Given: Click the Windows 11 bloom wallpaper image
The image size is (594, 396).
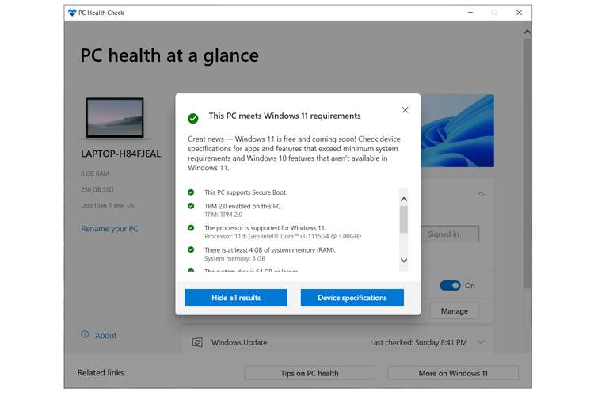Looking at the screenshot, I should point(457,131).
